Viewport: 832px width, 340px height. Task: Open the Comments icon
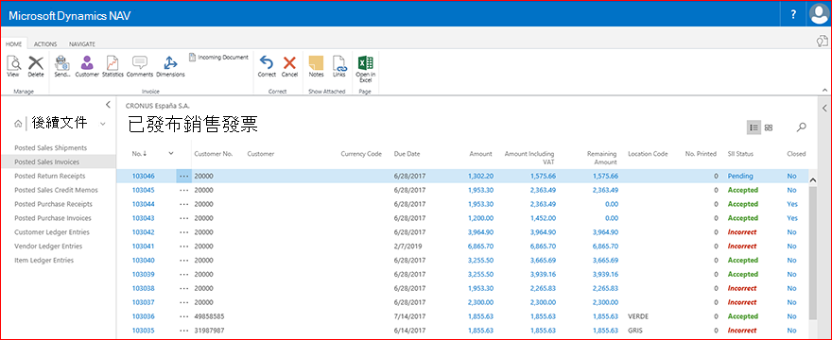(x=140, y=67)
